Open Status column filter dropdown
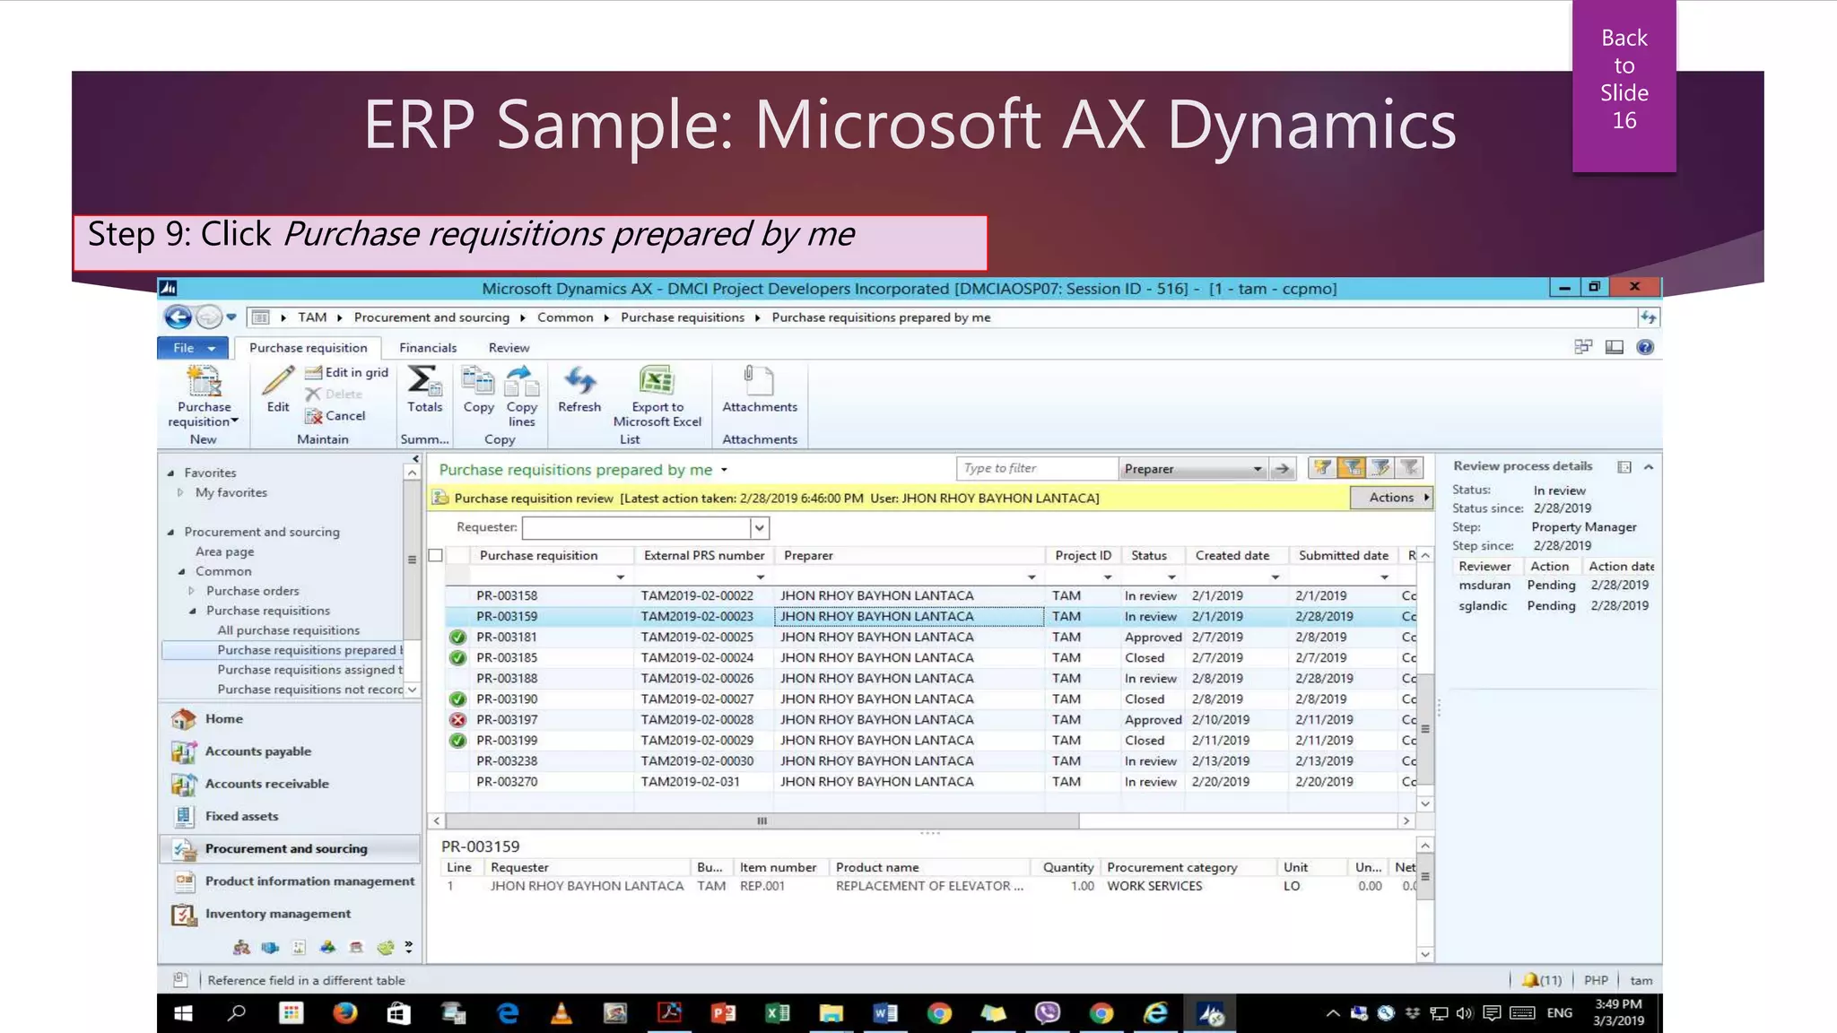 pyautogui.click(x=1171, y=577)
